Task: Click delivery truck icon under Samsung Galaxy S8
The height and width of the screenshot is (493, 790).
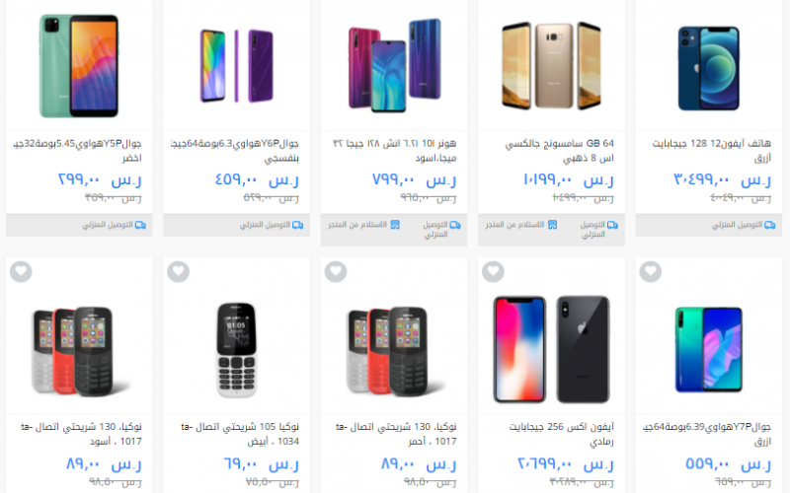Action: tap(612, 225)
